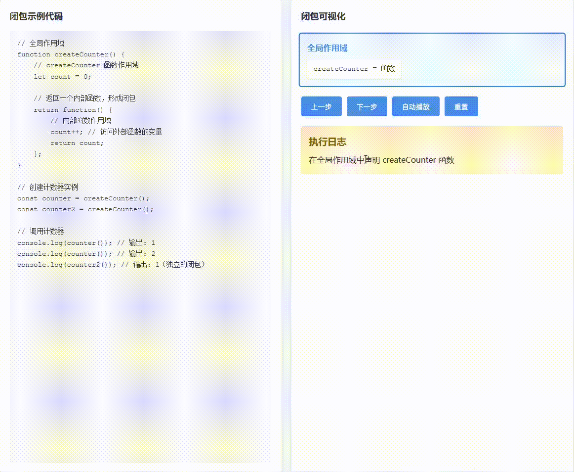Click the code line 'return count;'

(x=77, y=143)
